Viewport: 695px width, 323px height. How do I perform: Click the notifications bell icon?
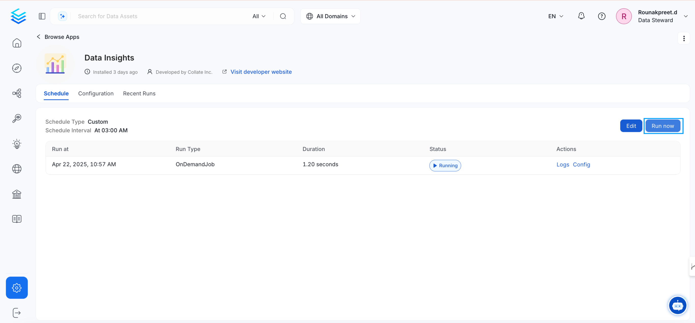(x=581, y=16)
